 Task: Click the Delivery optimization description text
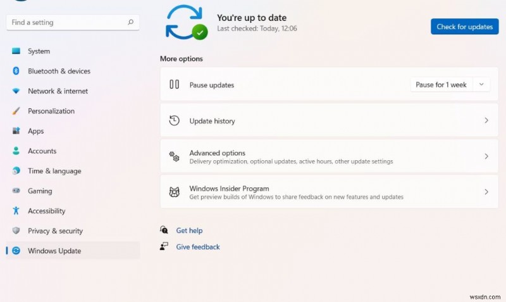[x=291, y=161]
